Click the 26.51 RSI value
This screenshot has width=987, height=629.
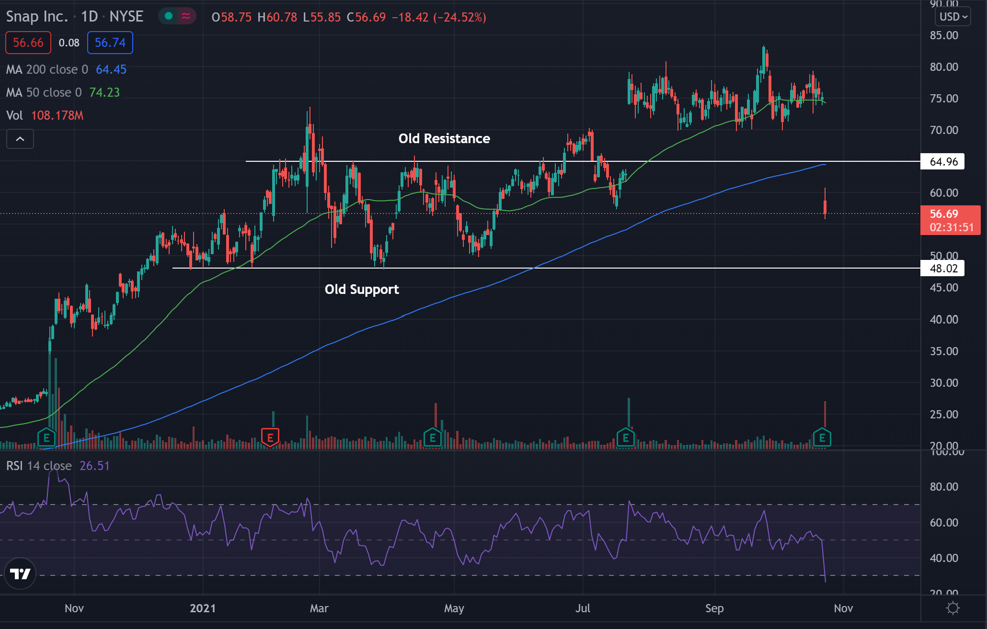click(94, 466)
